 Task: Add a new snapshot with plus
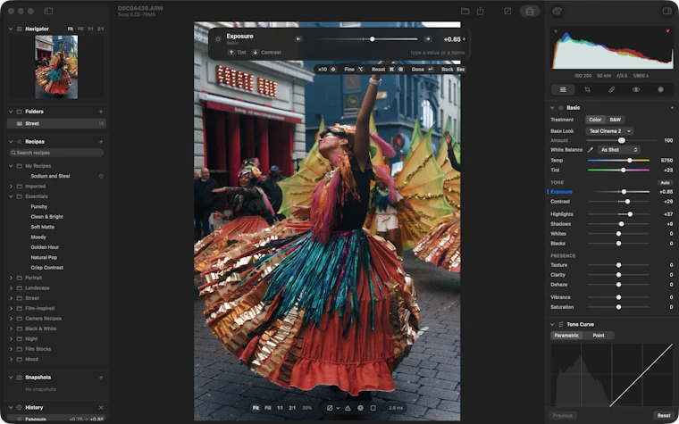[101, 378]
